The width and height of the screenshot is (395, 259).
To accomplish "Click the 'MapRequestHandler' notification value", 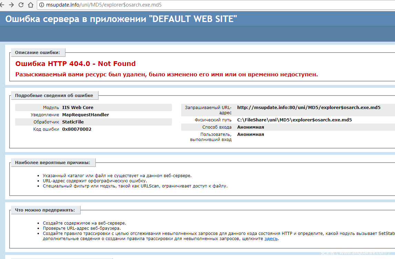I will click(x=85, y=115).
